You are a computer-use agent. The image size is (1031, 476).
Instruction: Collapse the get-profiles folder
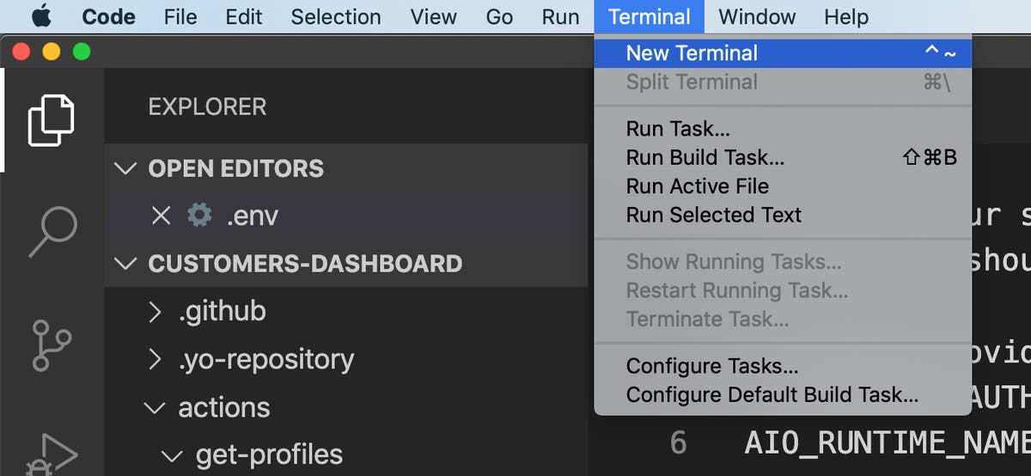173,455
